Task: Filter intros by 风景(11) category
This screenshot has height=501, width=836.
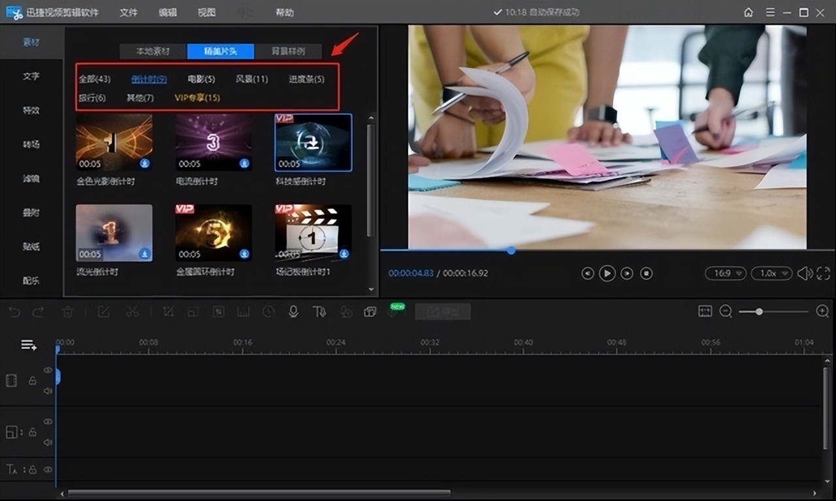Action: coord(251,79)
